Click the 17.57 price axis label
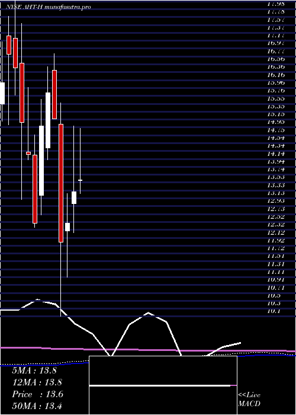 coord(276,20)
